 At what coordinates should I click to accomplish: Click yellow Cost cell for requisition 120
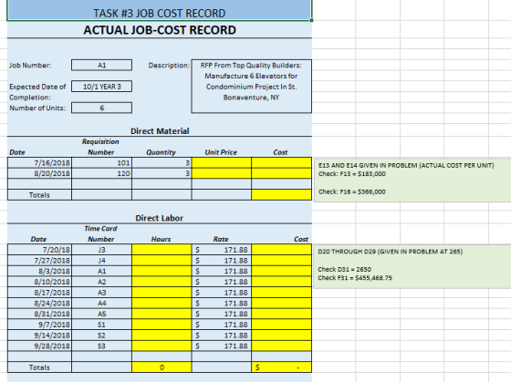click(x=282, y=173)
